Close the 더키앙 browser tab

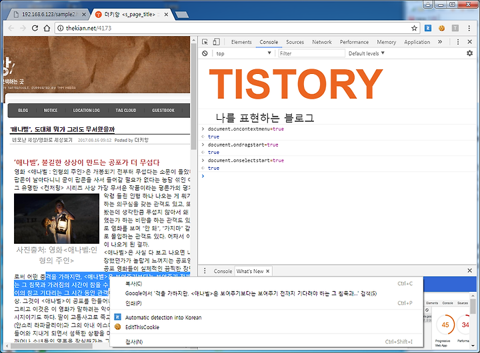pos(166,15)
